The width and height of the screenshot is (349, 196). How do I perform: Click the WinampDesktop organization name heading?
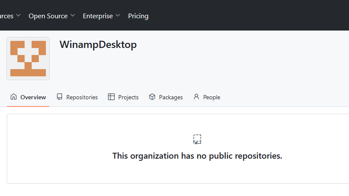click(x=98, y=45)
